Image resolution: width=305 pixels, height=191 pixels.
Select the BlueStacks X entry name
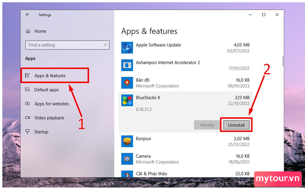click(148, 98)
